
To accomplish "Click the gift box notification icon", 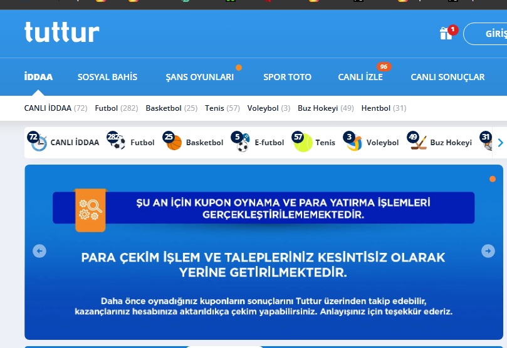I will click(x=446, y=34).
